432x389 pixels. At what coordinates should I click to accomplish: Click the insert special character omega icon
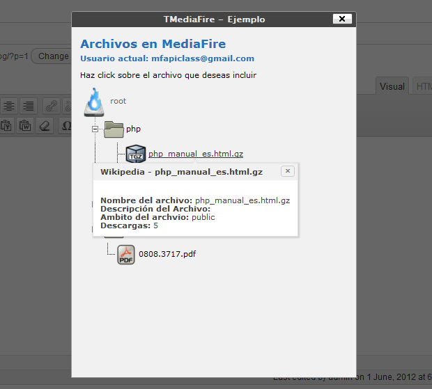(x=66, y=126)
